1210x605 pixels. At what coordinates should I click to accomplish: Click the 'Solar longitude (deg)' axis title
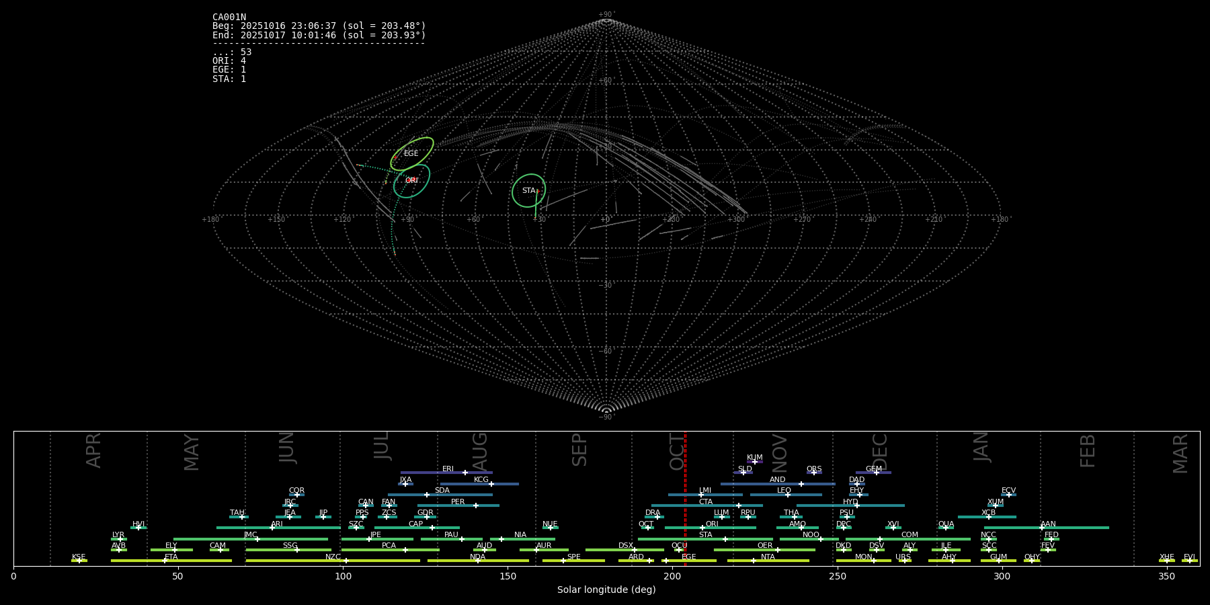point(606,590)
